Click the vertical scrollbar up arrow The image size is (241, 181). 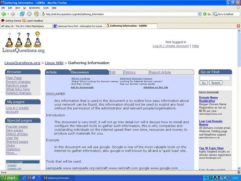click(x=239, y=31)
